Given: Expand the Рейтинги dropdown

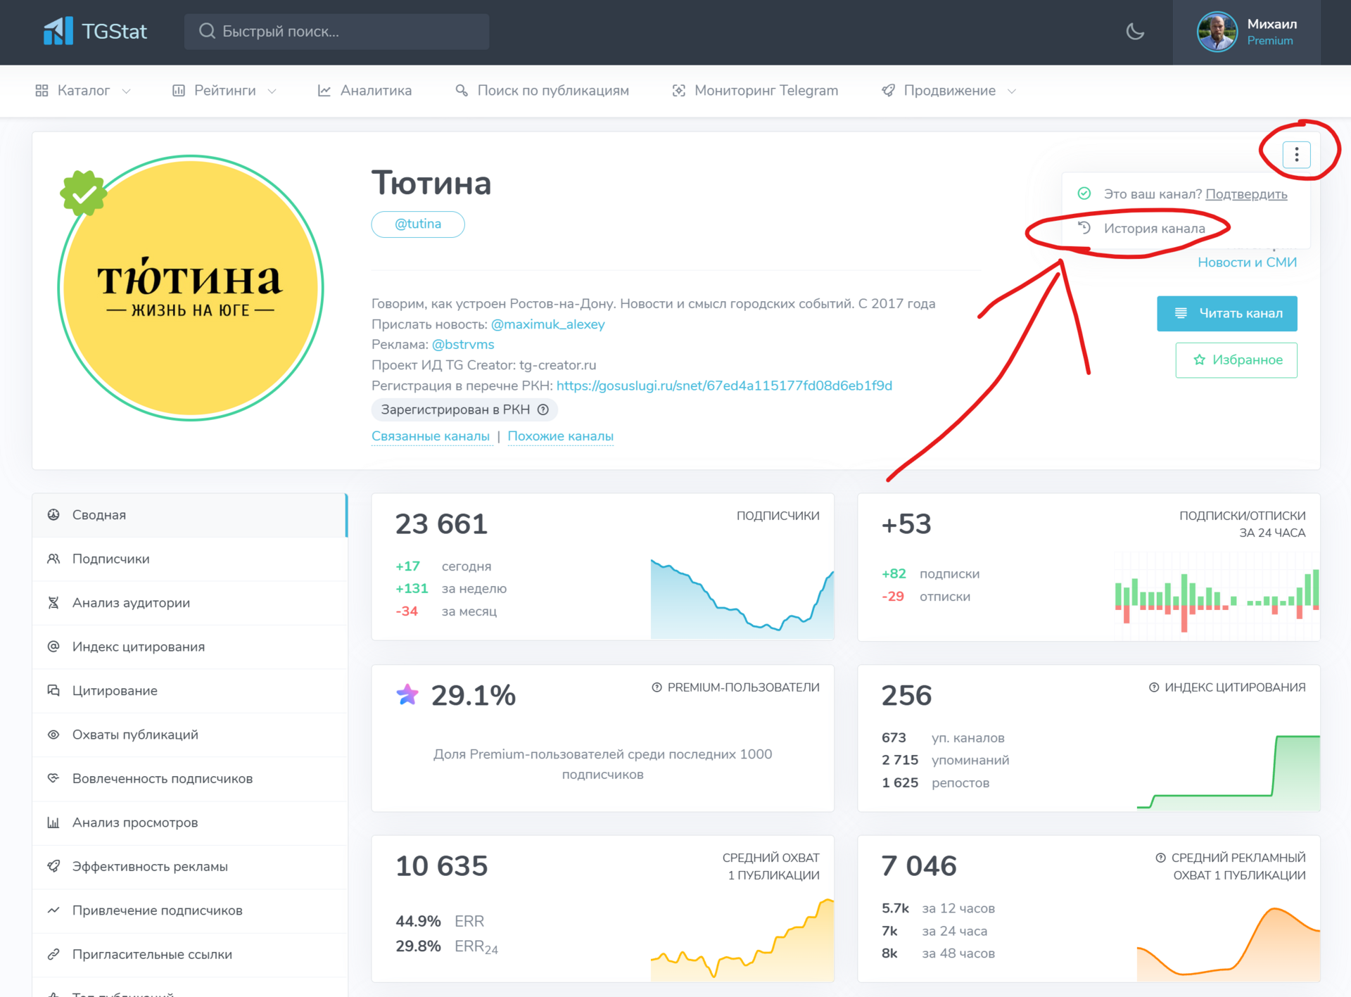Looking at the screenshot, I should pyautogui.click(x=224, y=91).
